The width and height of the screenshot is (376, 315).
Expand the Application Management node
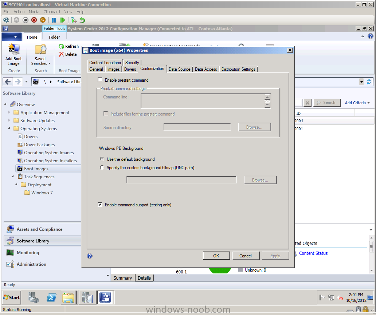pos(9,112)
